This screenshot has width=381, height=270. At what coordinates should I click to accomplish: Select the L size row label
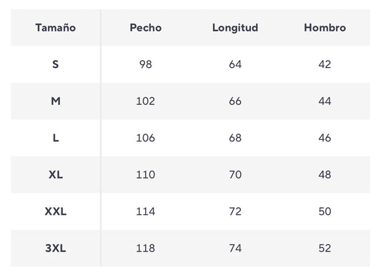[56, 138]
